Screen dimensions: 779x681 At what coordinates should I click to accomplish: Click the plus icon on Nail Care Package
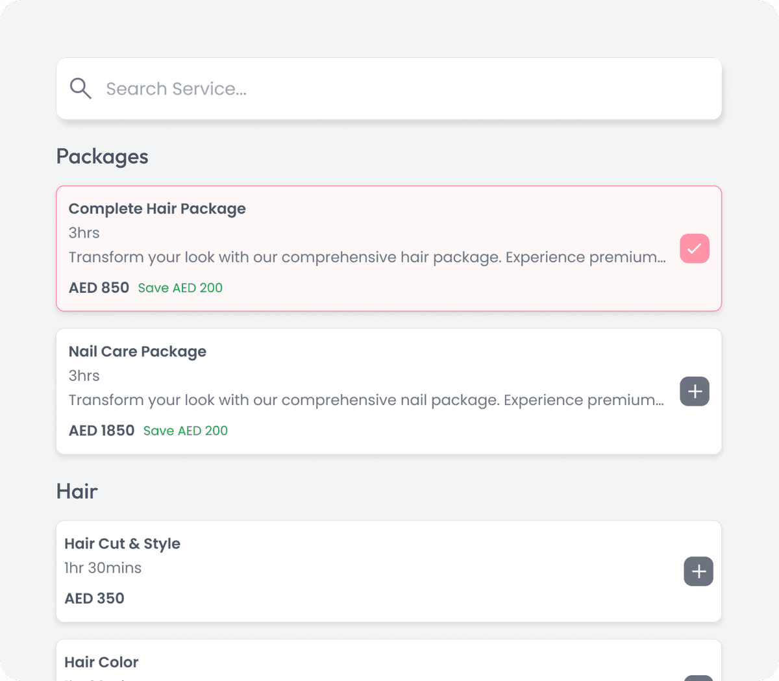point(694,391)
